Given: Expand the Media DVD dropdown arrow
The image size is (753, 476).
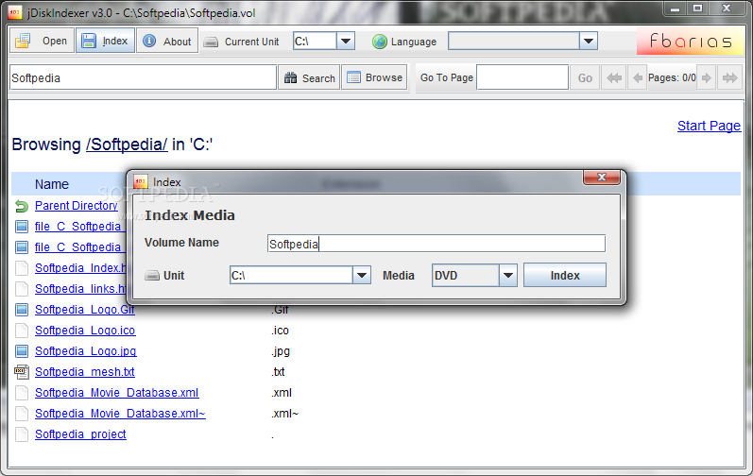Looking at the screenshot, I should (x=508, y=276).
